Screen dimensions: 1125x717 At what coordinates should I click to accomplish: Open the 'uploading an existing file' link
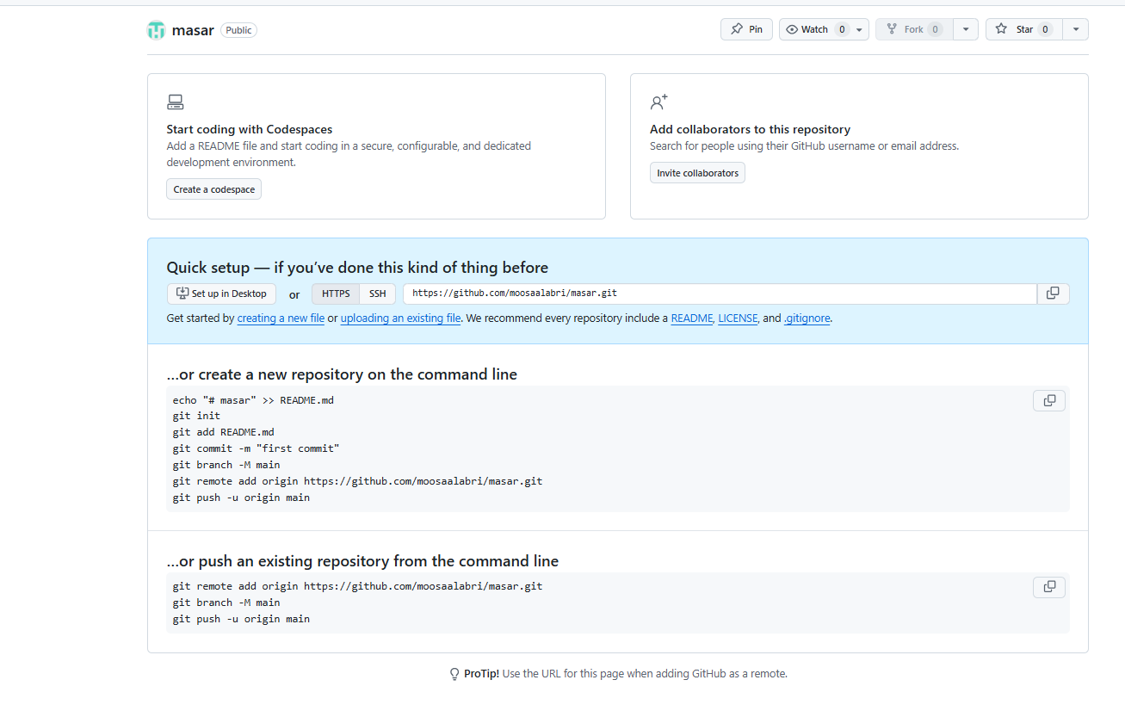point(400,318)
